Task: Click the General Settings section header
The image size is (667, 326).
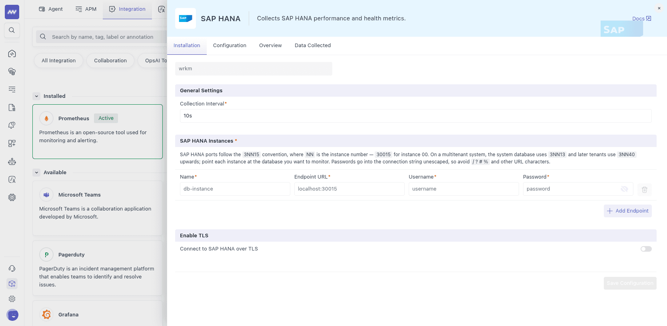Action: pyautogui.click(x=416, y=91)
